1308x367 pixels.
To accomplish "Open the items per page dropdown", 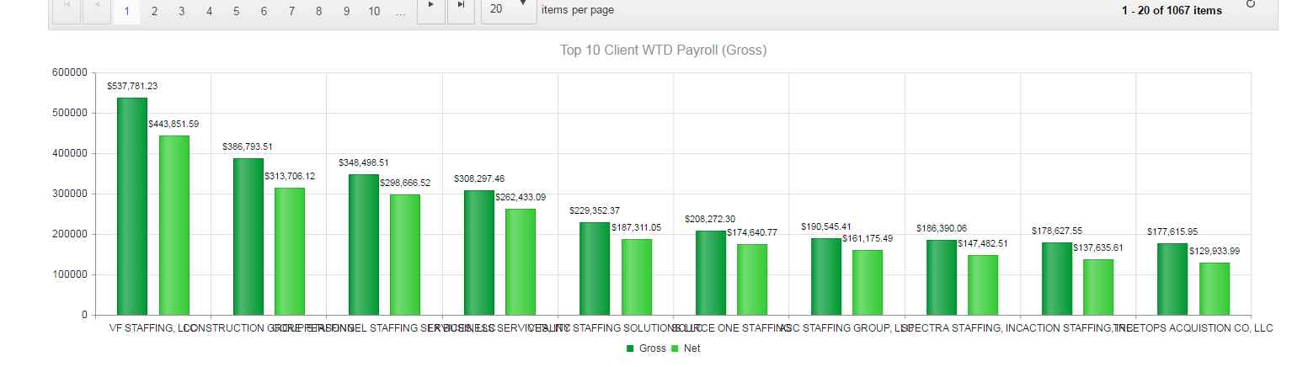I will [x=509, y=9].
